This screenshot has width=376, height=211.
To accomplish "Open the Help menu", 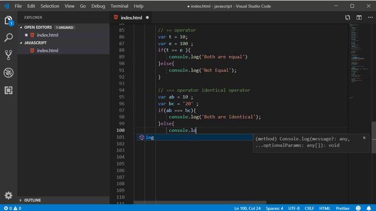I will coord(139,6).
